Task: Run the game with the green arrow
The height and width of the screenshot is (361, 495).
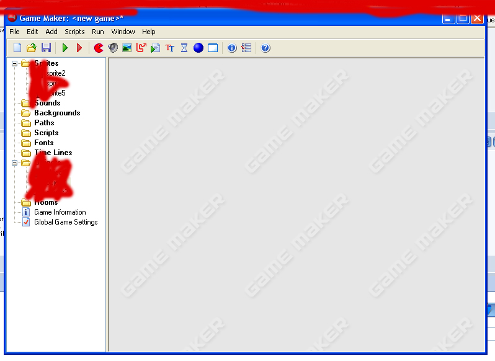Action: (65, 48)
